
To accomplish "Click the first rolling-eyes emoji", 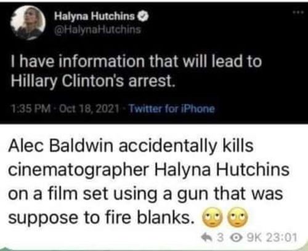I will pyautogui.click(x=213, y=218).
